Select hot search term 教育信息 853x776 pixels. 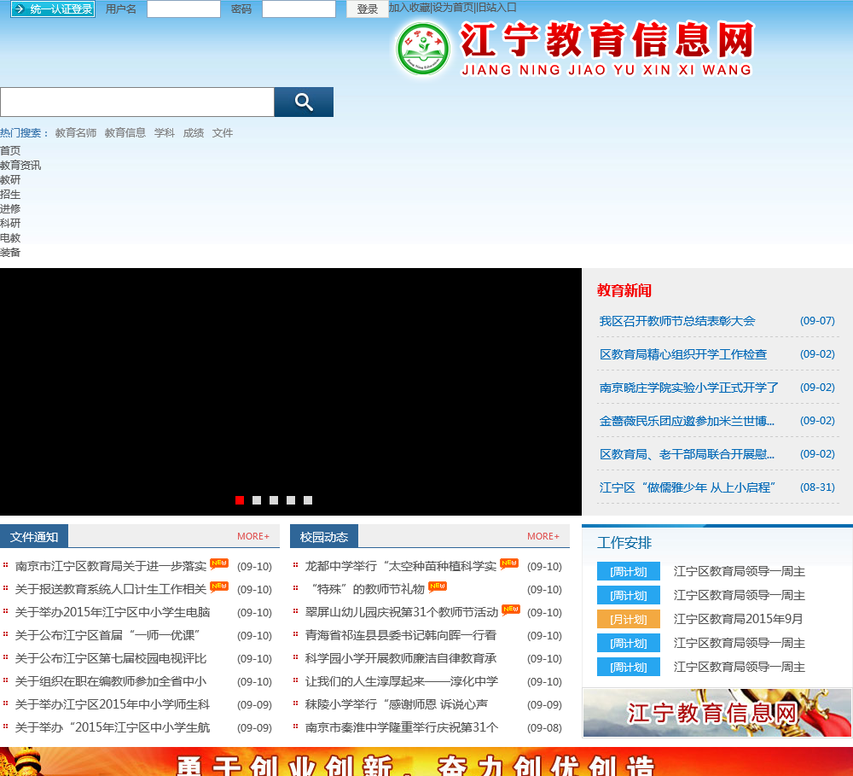click(x=125, y=133)
